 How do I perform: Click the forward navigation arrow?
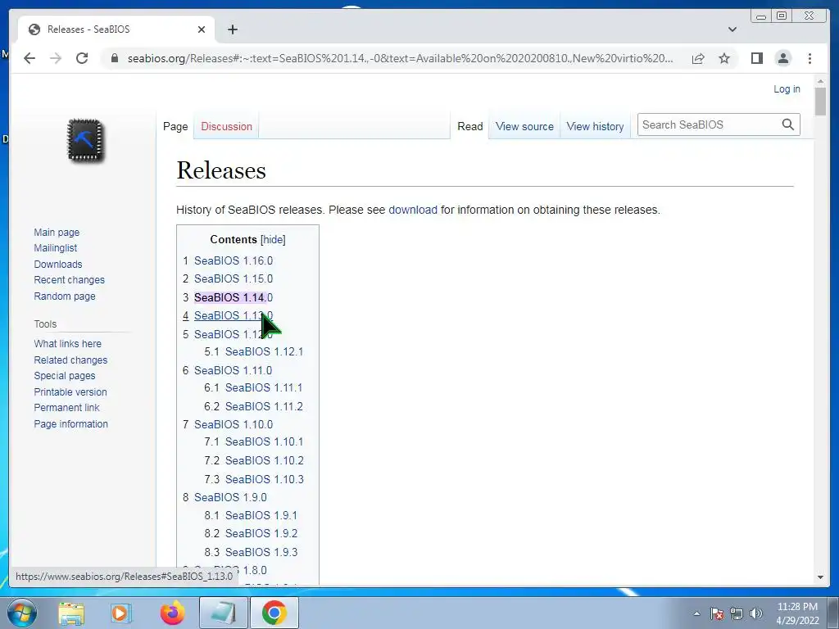tap(56, 58)
